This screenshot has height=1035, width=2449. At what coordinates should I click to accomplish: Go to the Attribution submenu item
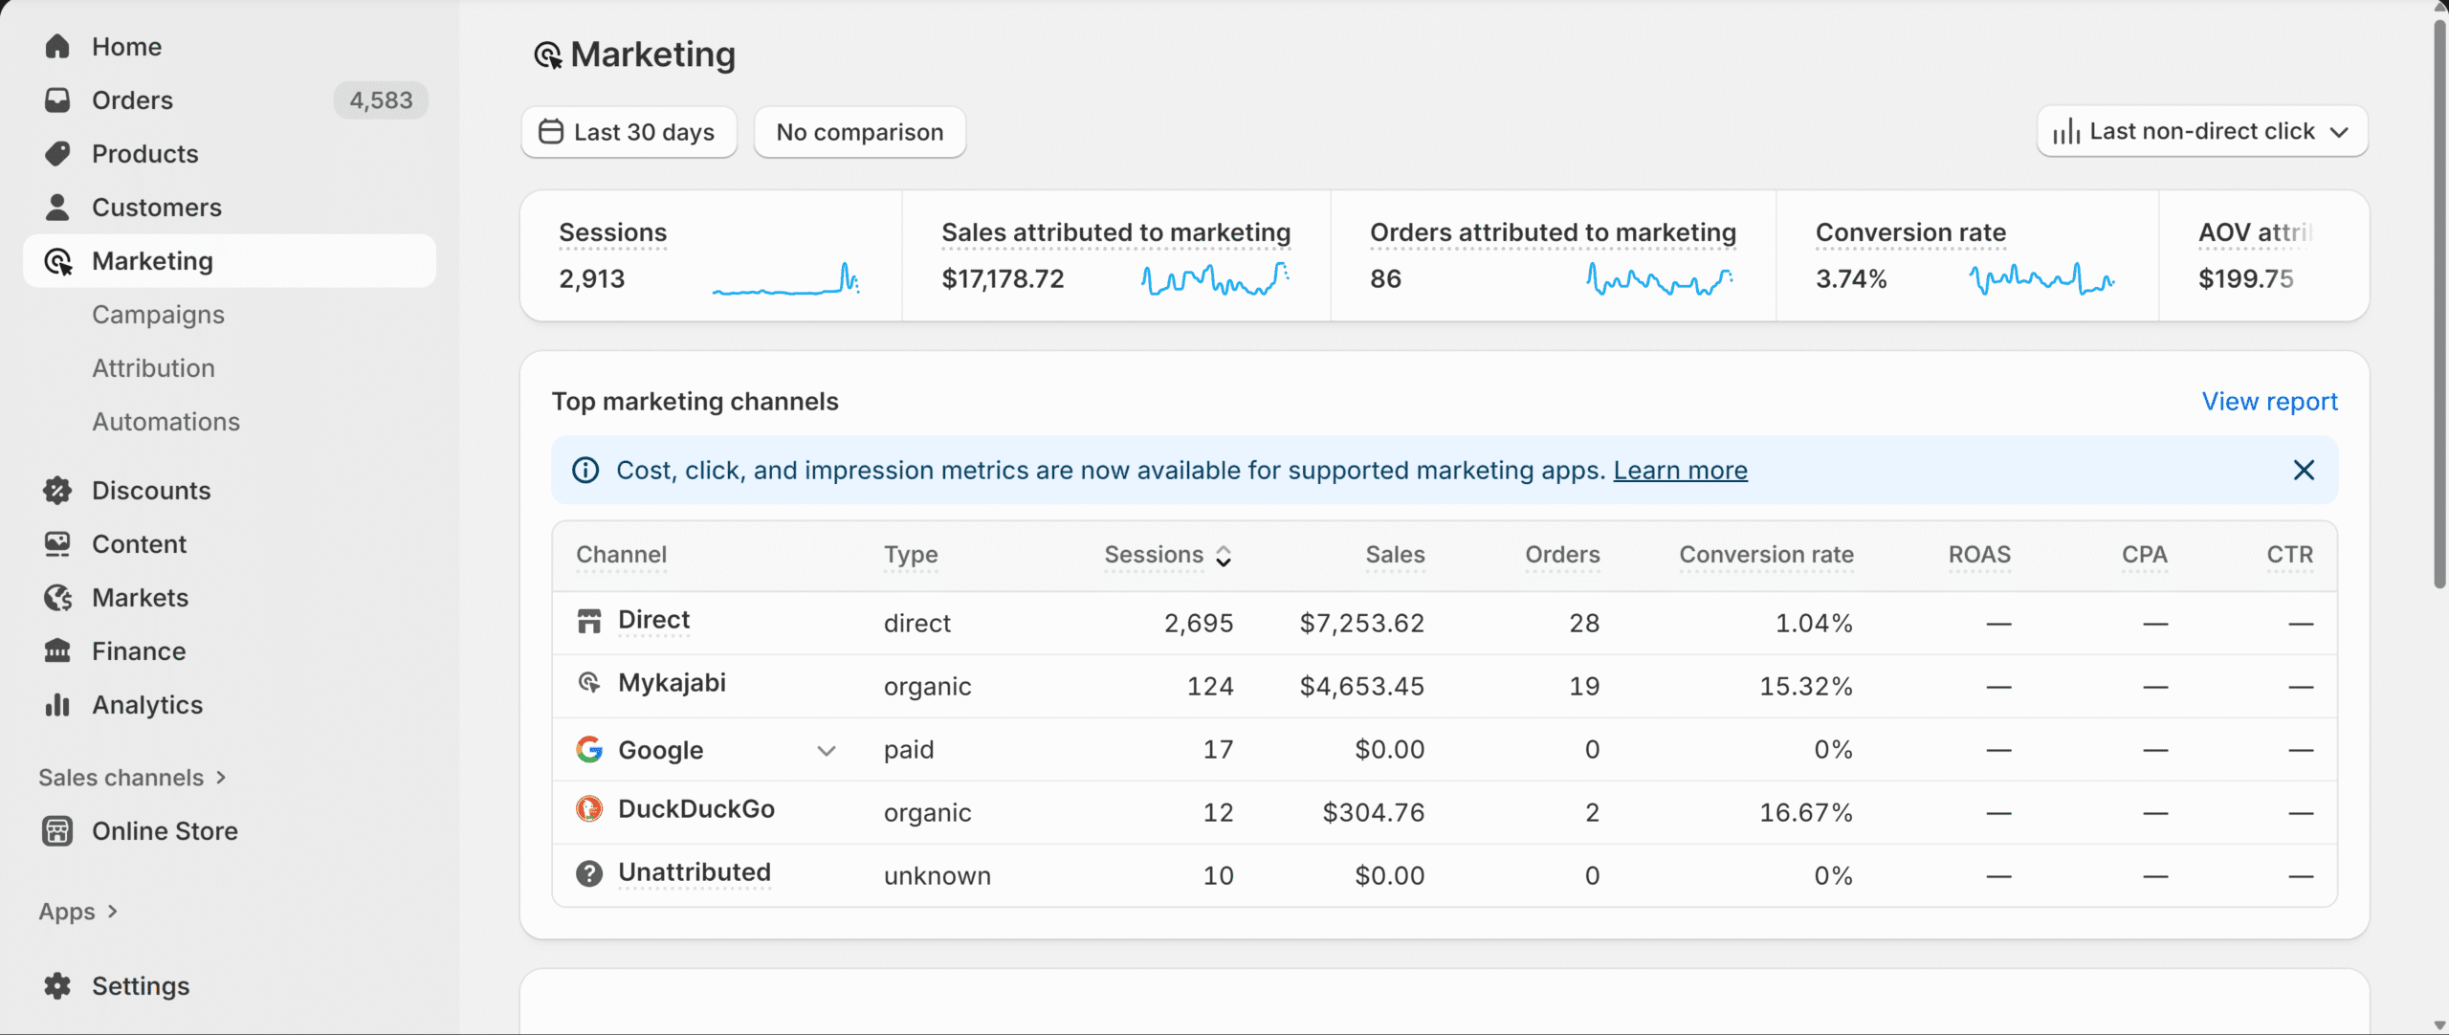(153, 368)
